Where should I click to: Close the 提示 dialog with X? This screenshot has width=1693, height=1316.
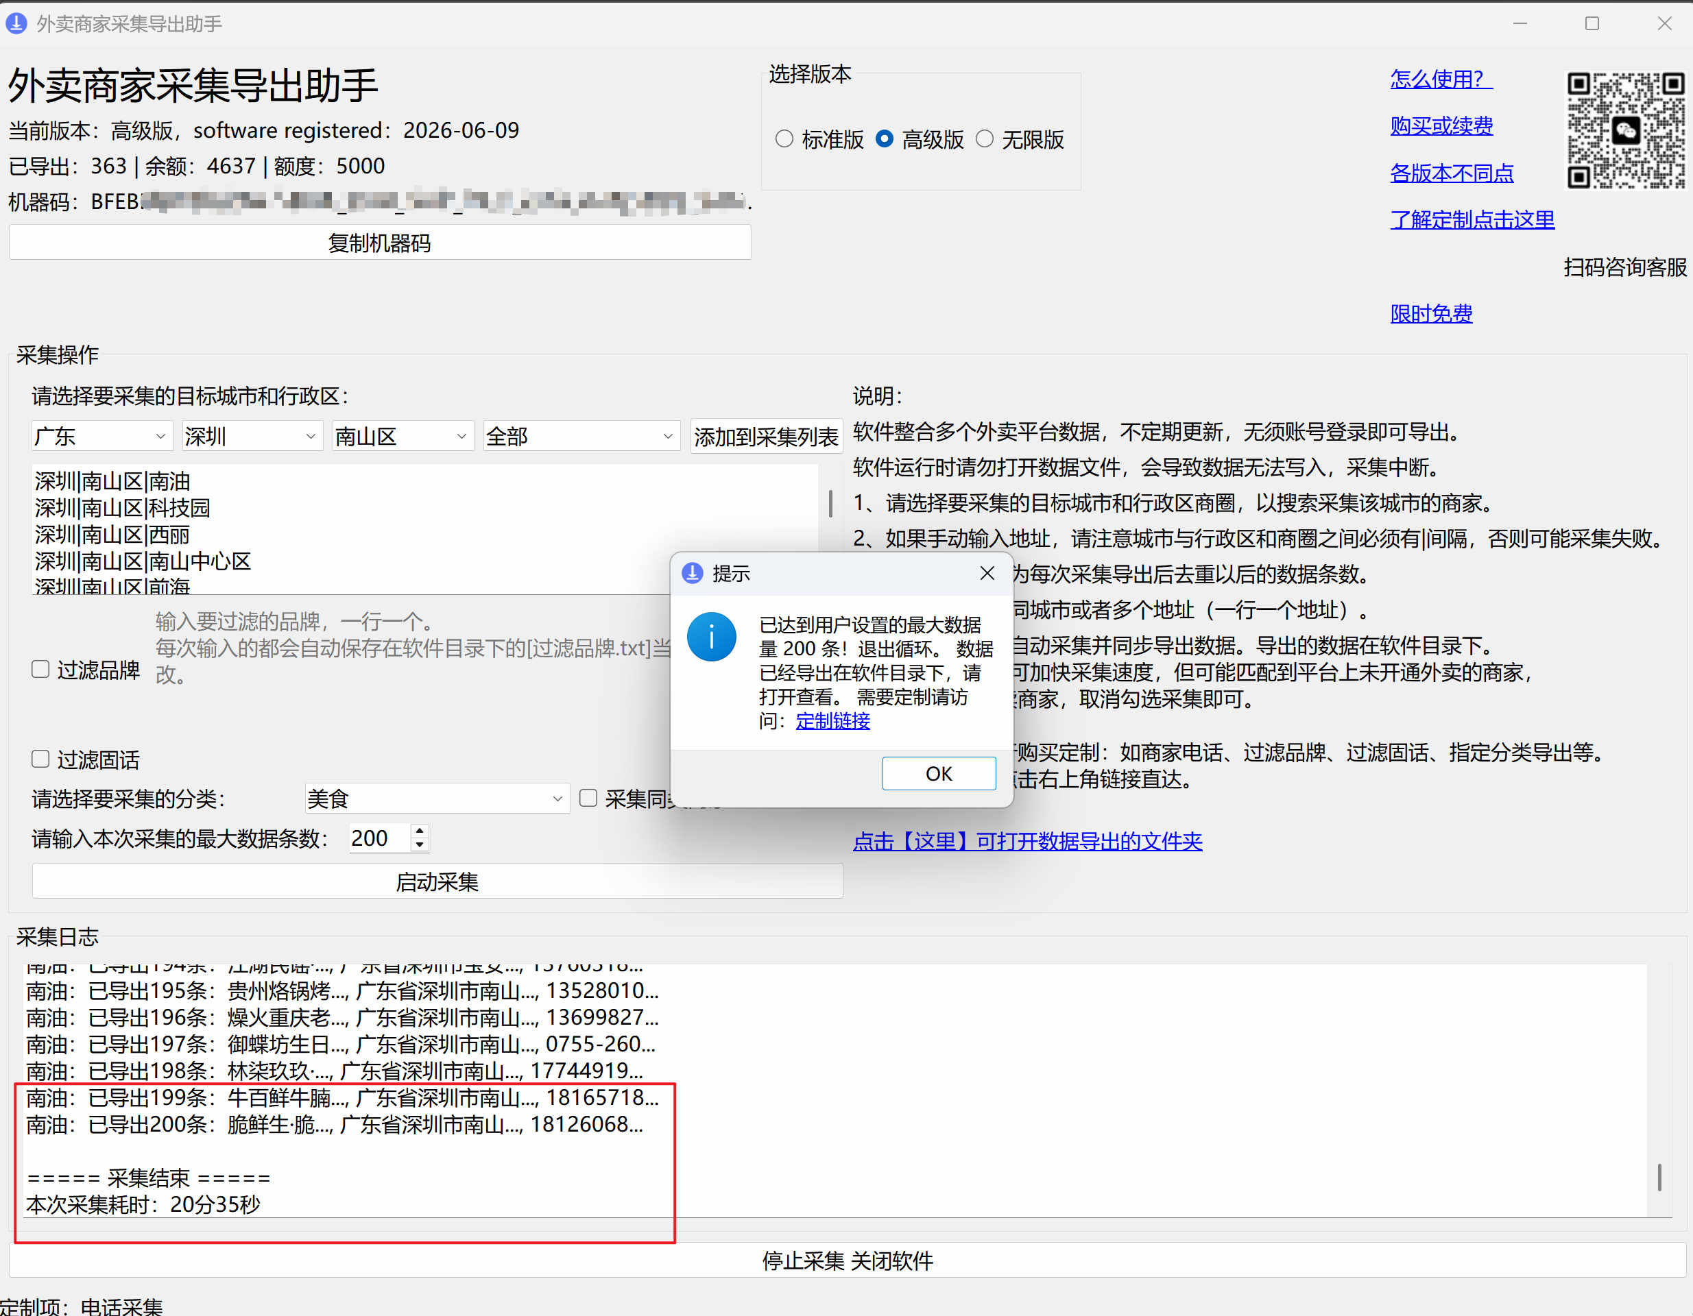pyautogui.click(x=987, y=573)
